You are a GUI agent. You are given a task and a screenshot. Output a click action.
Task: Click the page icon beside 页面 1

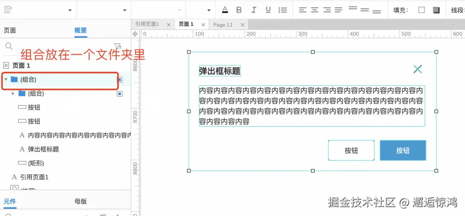click(x=6, y=65)
